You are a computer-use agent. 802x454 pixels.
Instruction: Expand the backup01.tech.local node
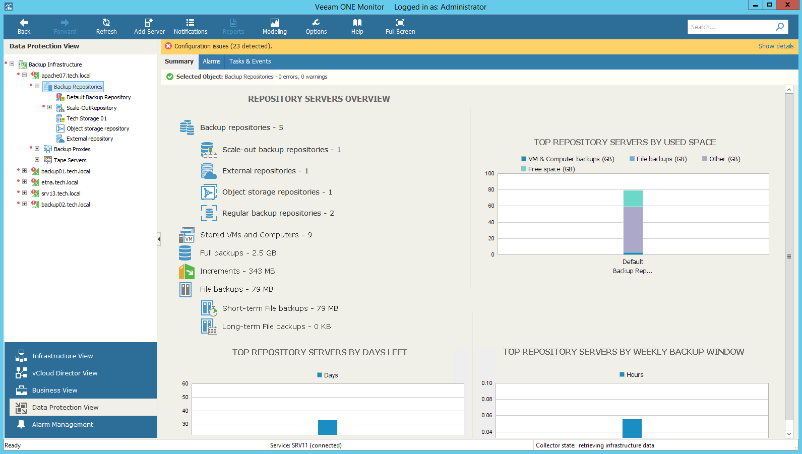(x=24, y=171)
